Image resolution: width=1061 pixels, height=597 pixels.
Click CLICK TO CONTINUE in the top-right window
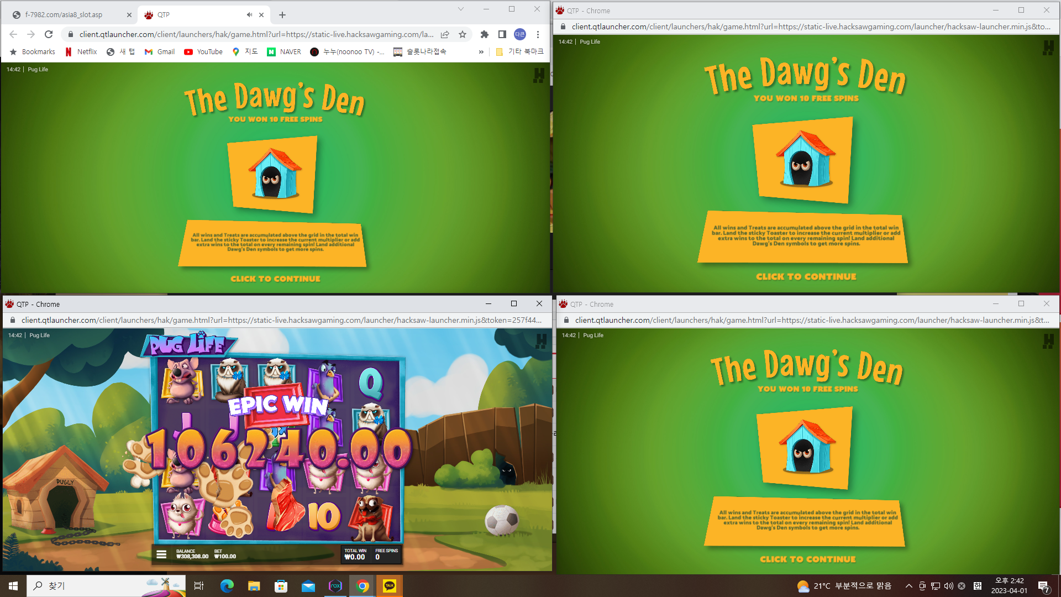[x=806, y=276]
